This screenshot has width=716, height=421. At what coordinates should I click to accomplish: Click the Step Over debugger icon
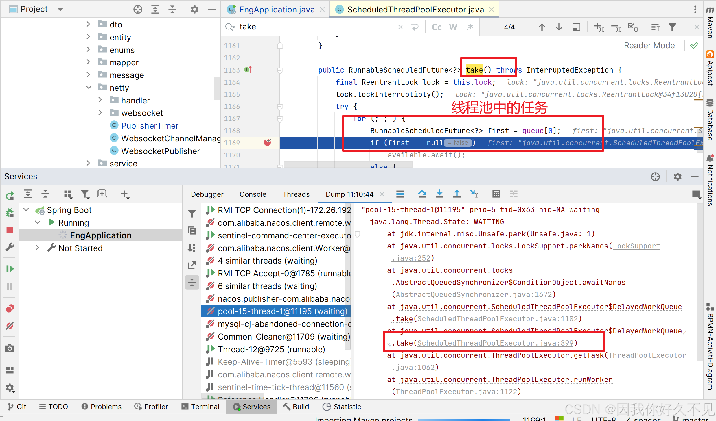pyautogui.click(x=422, y=194)
